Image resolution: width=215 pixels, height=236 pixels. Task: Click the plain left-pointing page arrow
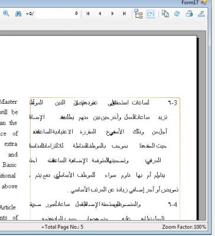click(x=100, y=14)
